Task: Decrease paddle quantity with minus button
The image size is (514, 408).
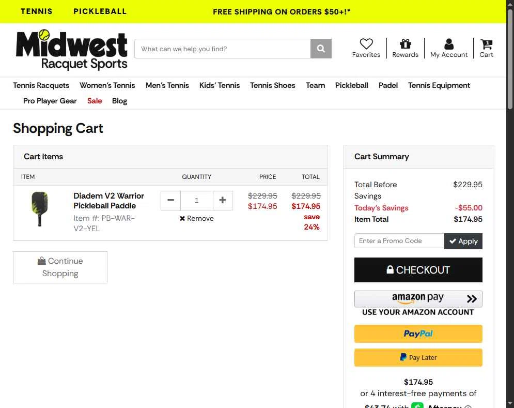Action: click(170, 200)
